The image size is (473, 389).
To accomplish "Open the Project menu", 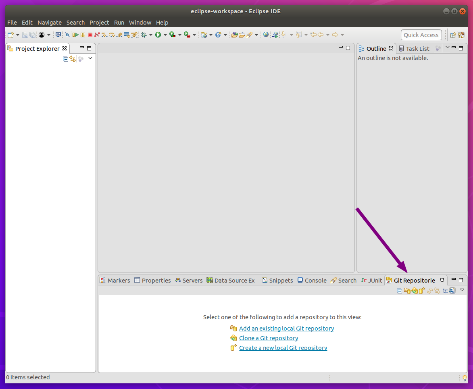I will click(99, 23).
